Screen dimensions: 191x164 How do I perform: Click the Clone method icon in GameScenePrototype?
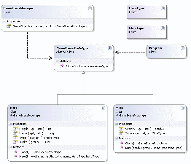[x=62, y=66]
